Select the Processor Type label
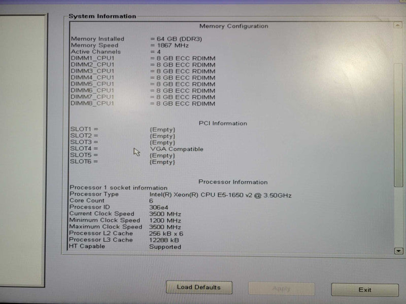Viewport: 406px width, 304px height. coord(94,194)
